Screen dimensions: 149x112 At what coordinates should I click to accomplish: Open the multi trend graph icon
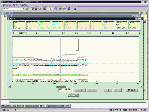pos(52,9)
